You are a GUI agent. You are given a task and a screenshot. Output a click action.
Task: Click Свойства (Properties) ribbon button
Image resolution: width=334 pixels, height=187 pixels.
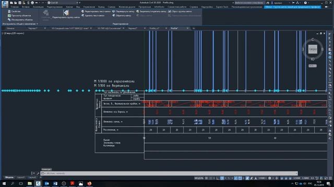(14, 11)
